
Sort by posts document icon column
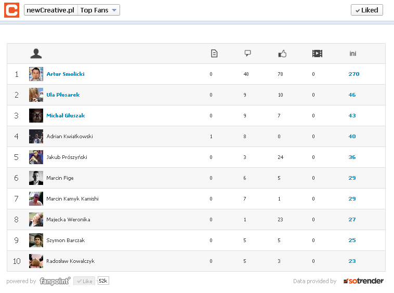point(214,54)
